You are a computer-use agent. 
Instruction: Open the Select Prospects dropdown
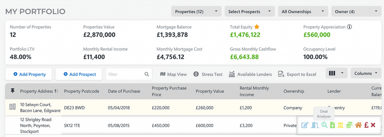[x=249, y=12]
